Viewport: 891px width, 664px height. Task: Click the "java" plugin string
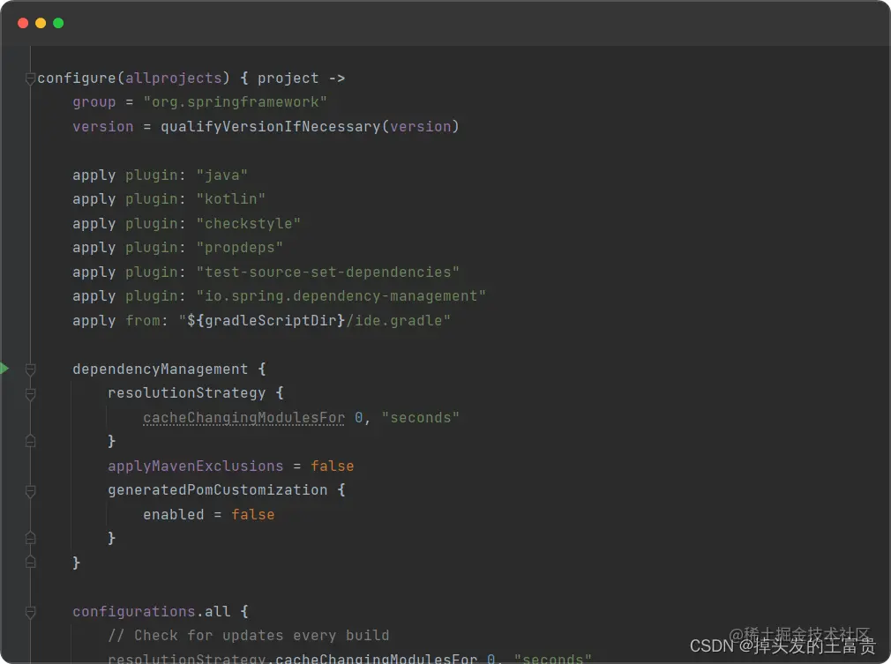222,175
